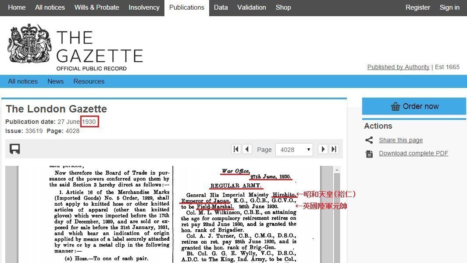Click the PDF document icon
Viewport: 467px width, 263px height.
pos(369,154)
